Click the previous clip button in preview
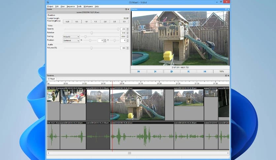 pos(155,71)
